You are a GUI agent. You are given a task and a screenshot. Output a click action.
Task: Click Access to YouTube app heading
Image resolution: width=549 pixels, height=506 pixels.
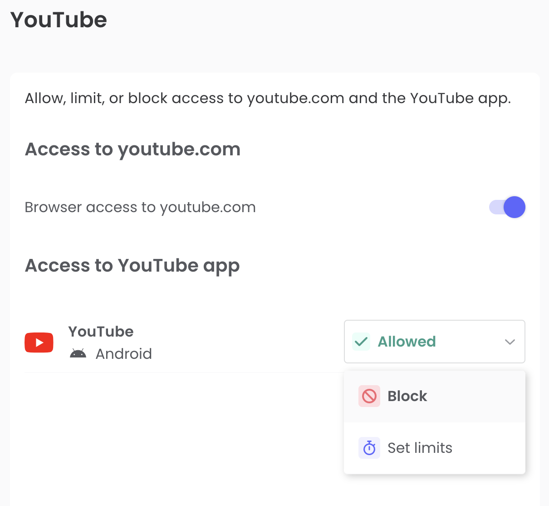click(x=132, y=266)
